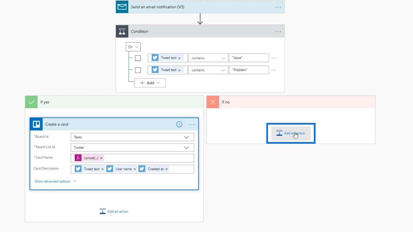Click the Card Name label
The height and width of the screenshot is (232, 413).
pos(44,157)
